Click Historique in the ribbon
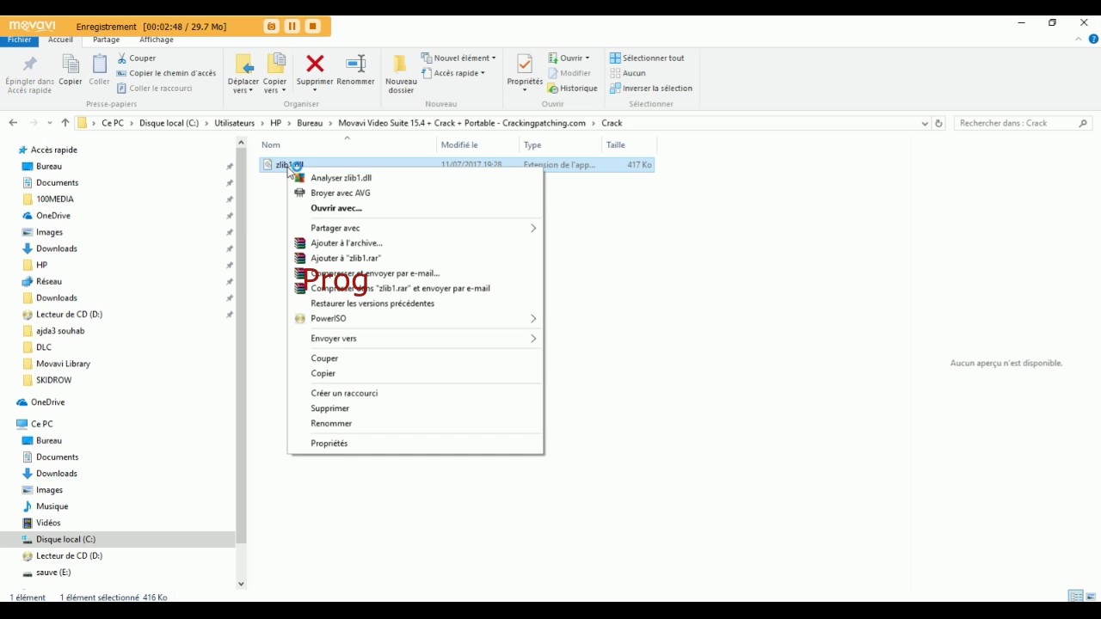The height and width of the screenshot is (619, 1101). (572, 88)
